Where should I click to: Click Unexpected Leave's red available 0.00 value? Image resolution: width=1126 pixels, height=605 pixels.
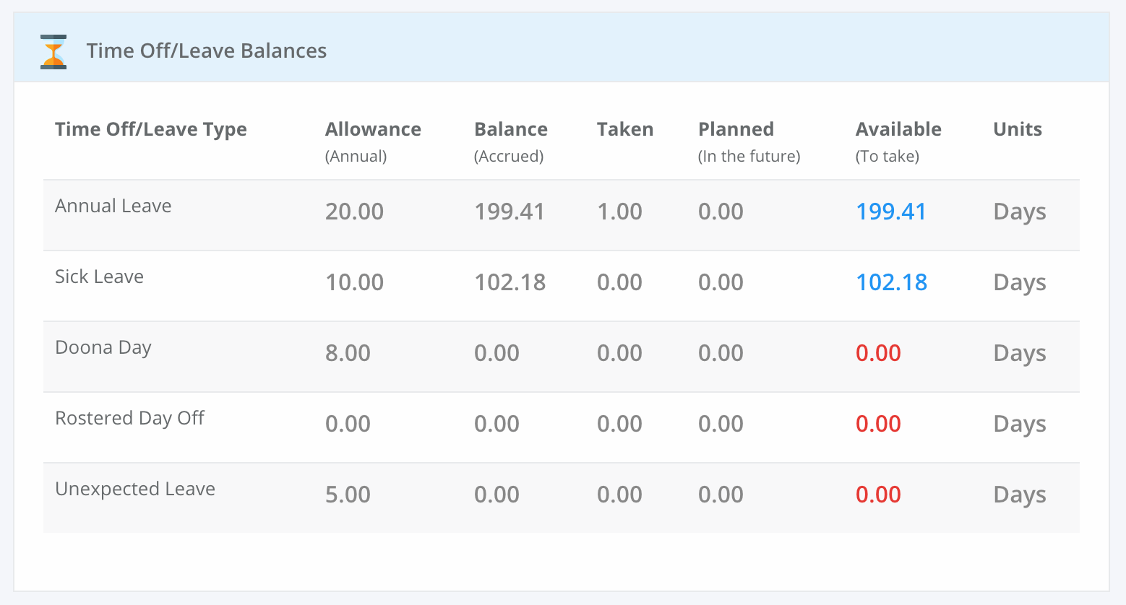878,495
